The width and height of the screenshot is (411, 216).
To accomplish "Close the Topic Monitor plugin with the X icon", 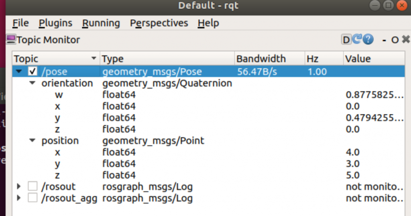I will tap(406, 39).
